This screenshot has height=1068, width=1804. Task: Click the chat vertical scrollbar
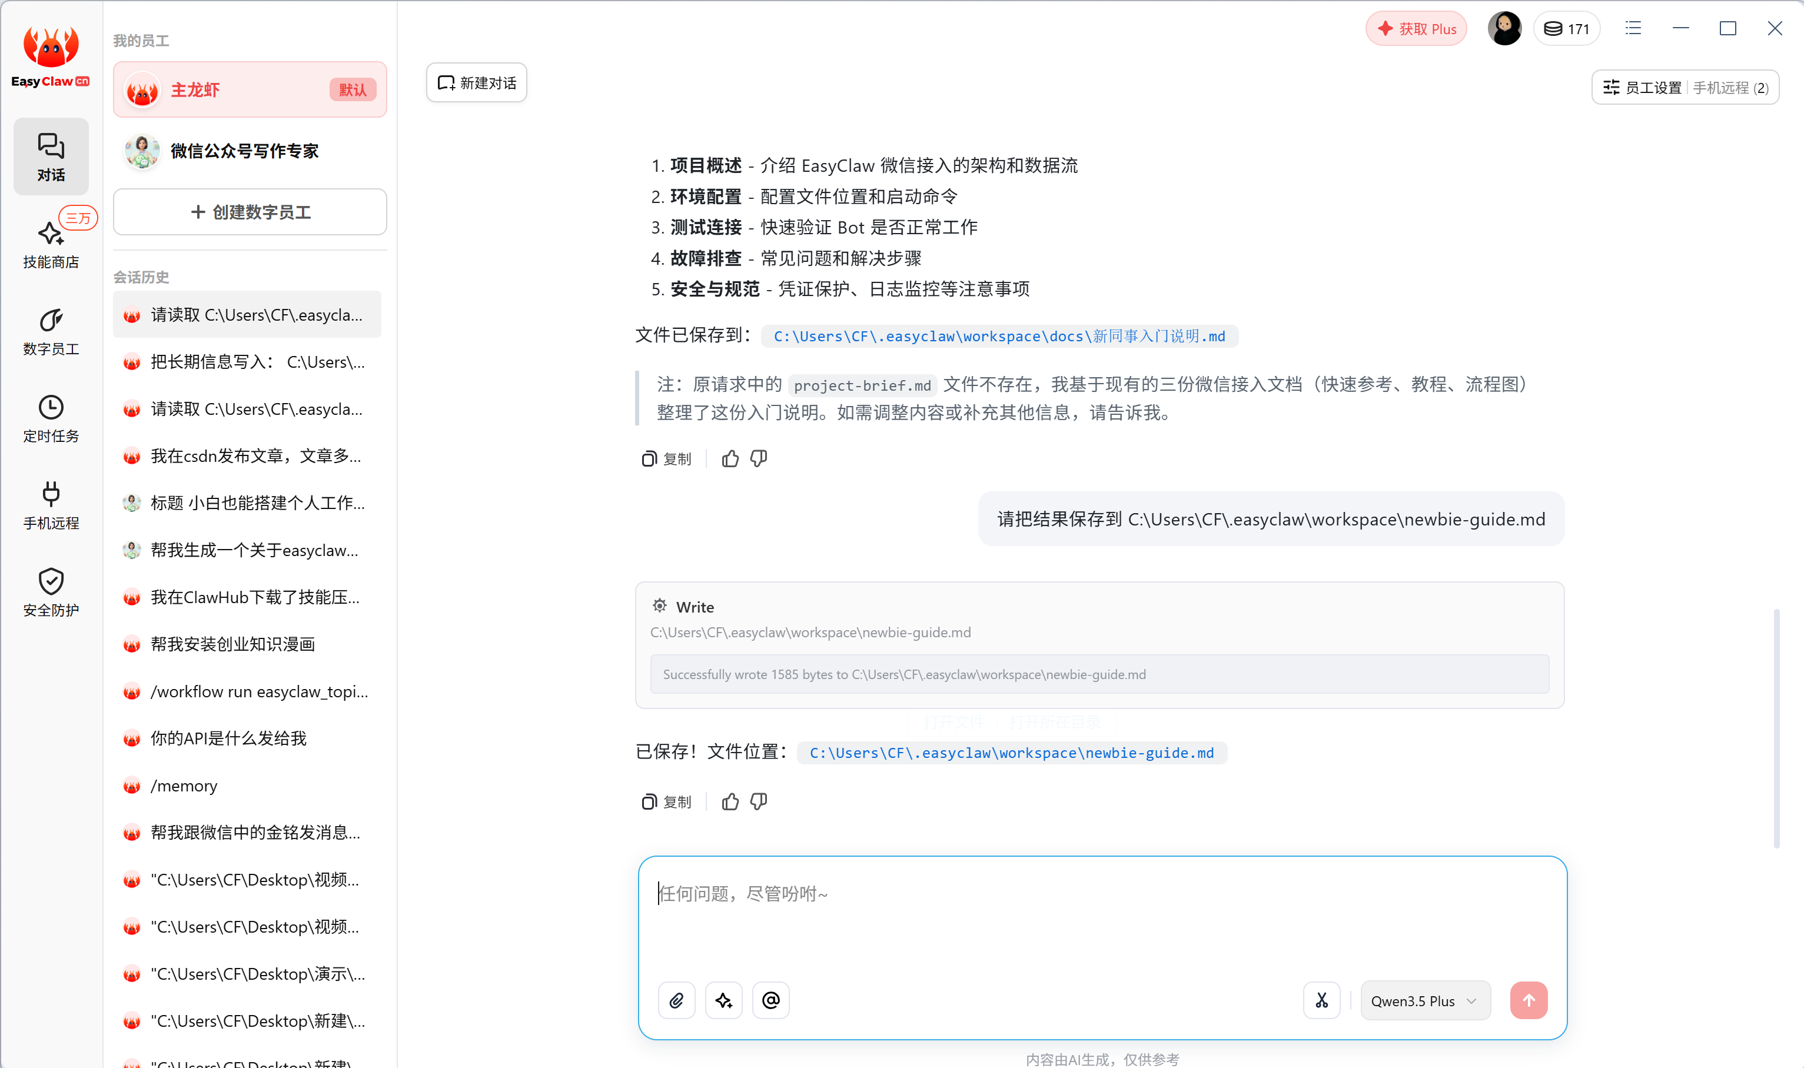point(1777,728)
